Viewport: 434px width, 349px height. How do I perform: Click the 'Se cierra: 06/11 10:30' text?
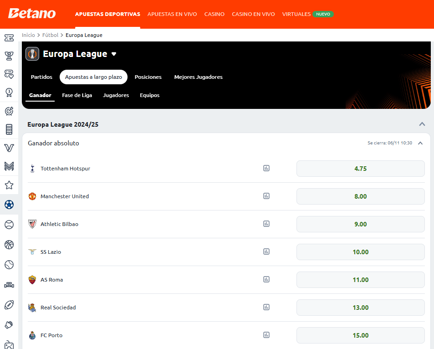click(390, 143)
